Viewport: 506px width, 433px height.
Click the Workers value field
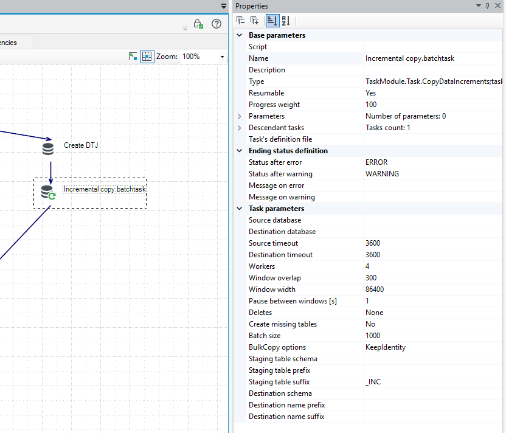point(432,266)
